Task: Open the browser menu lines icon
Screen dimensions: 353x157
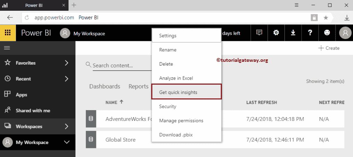Action: 297,5
